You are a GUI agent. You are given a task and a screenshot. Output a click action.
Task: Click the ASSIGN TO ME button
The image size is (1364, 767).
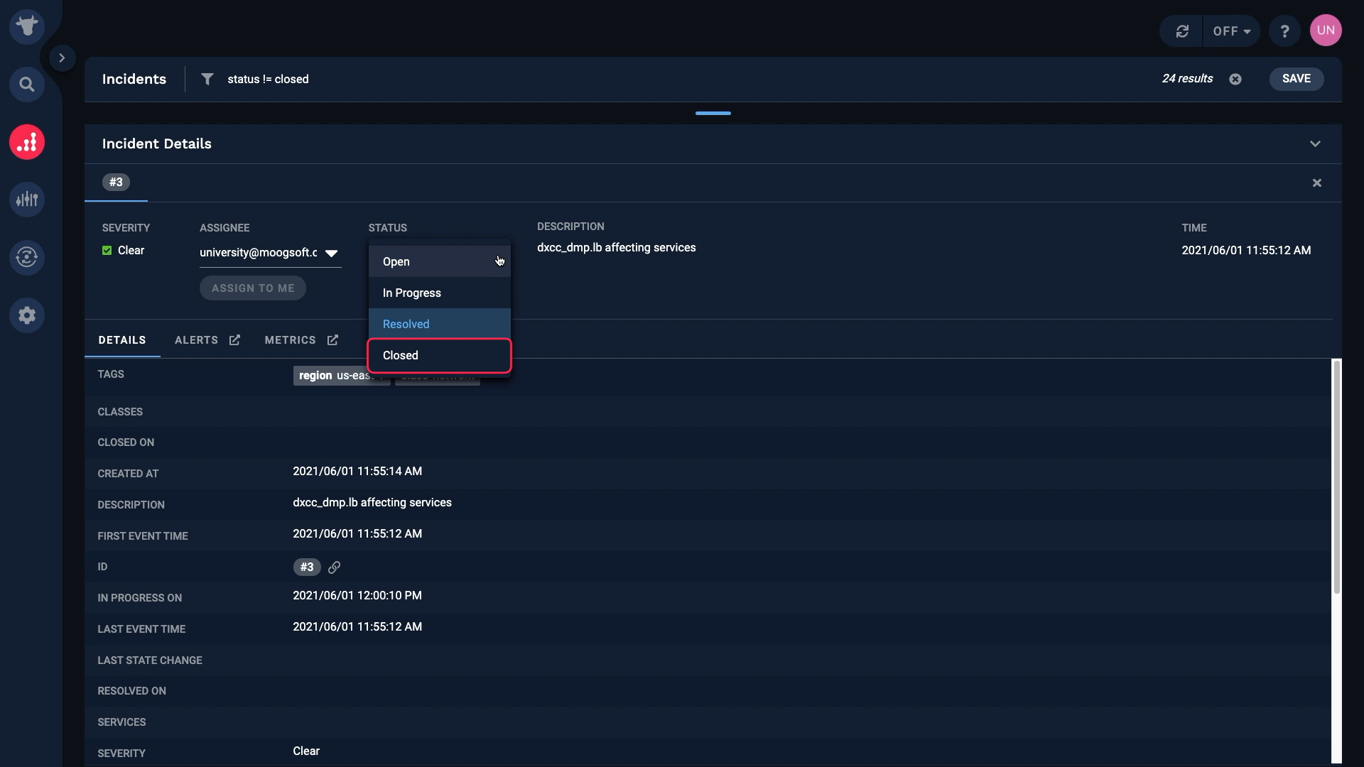click(253, 288)
